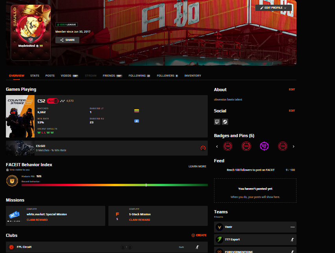
Task: Click Edit next to Social
Action: pos(292,111)
